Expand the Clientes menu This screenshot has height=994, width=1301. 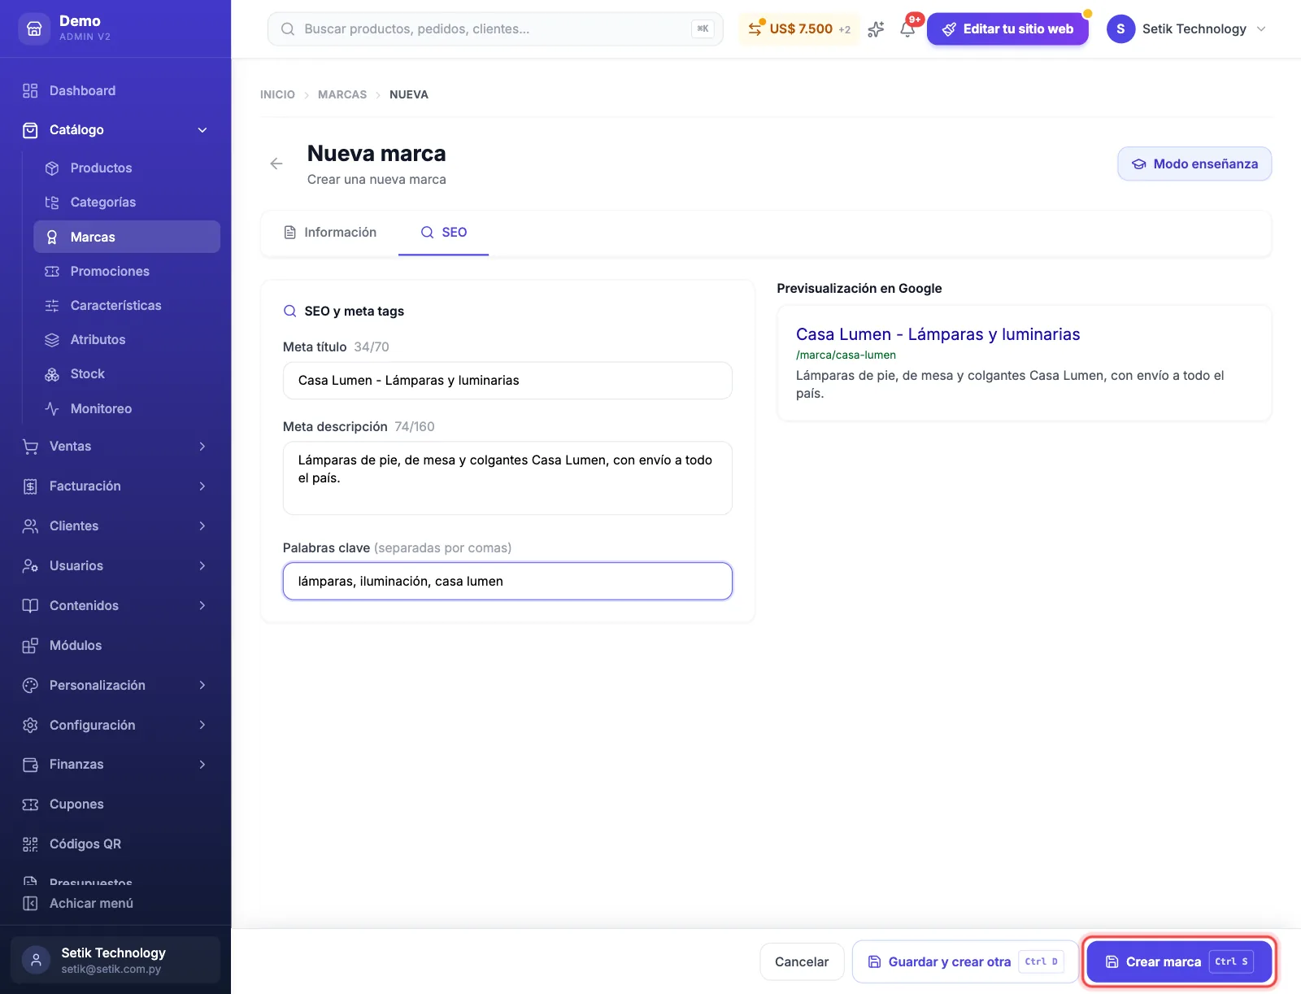115,525
